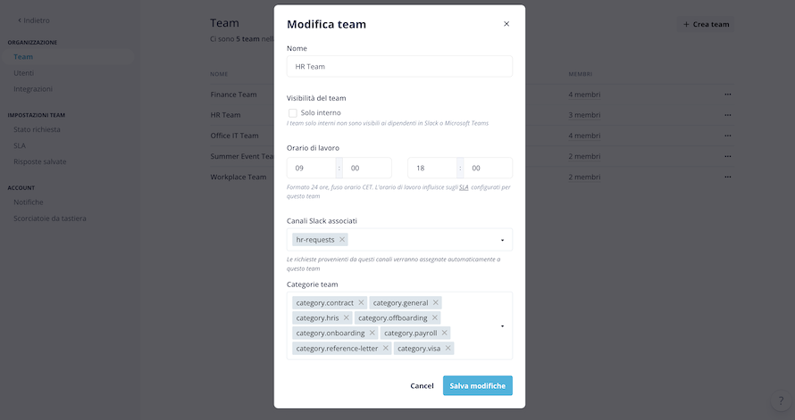This screenshot has height=420, width=795.
Task: Remove the category.offboarding tag
Action: click(434, 317)
